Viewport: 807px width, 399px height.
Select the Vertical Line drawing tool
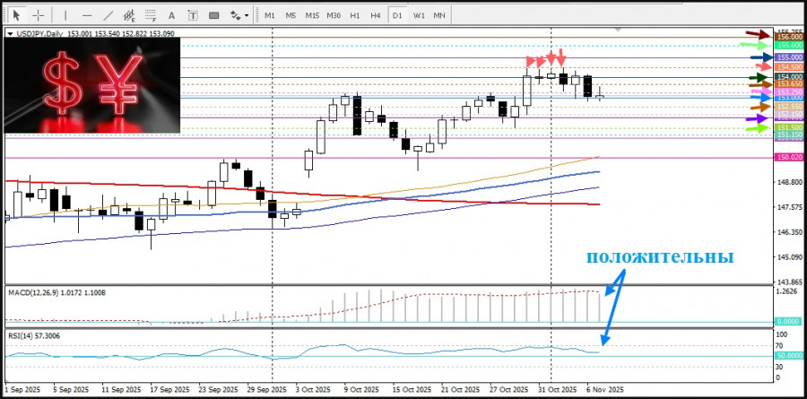(x=65, y=15)
